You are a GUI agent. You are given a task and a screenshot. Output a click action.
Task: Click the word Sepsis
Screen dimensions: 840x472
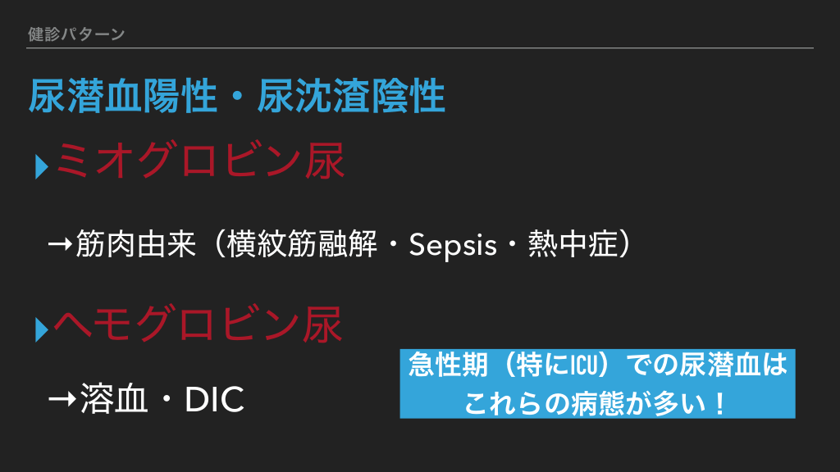tap(453, 245)
